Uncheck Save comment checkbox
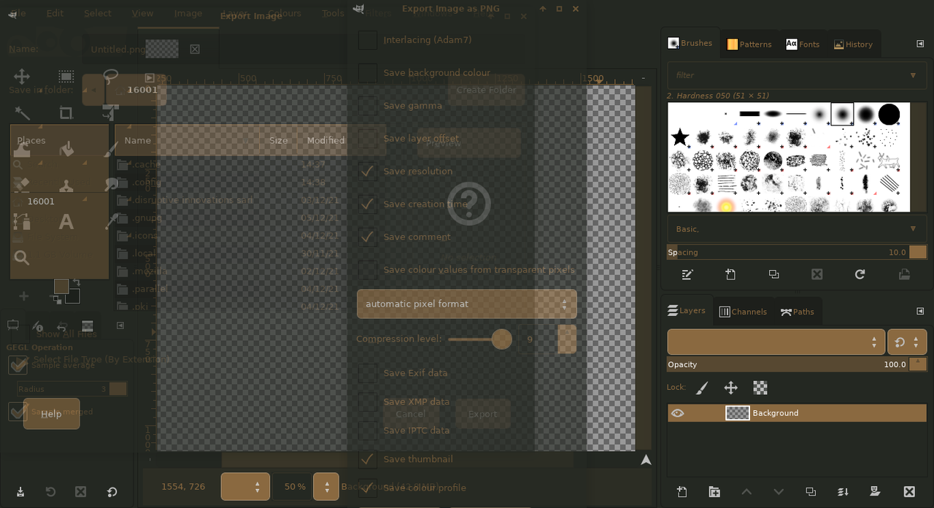 [368, 237]
